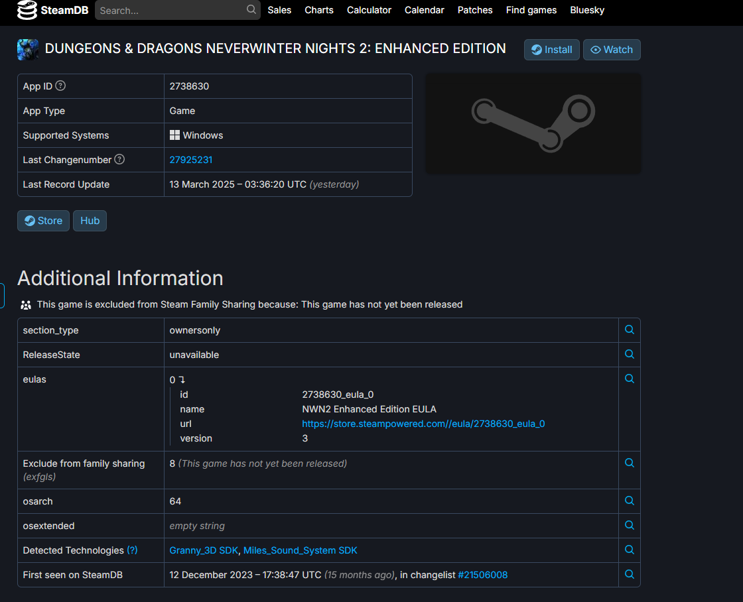Click search icon for Exclude from family sharing

tap(630, 463)
